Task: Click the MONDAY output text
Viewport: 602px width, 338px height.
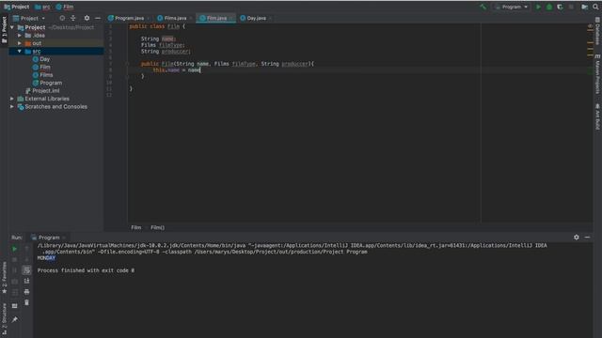Action: (x=46, y=258)
